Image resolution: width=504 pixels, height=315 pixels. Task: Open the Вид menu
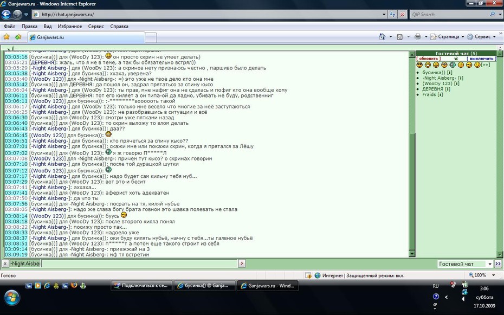(x=48, y=27)
